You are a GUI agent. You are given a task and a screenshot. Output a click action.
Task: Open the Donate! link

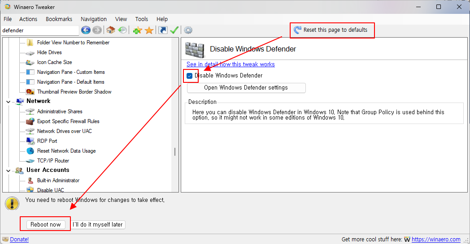pos(19,239)
